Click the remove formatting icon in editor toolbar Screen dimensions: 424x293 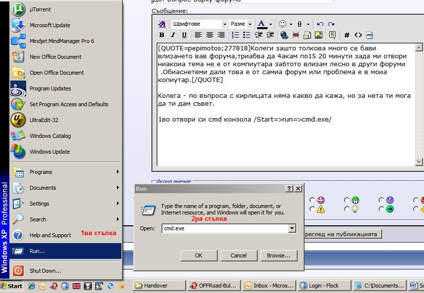pyautogui.click(x=162, y=24)
